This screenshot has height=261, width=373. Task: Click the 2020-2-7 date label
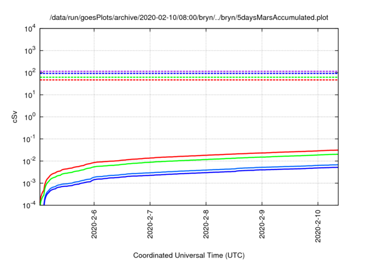point(150,224)
